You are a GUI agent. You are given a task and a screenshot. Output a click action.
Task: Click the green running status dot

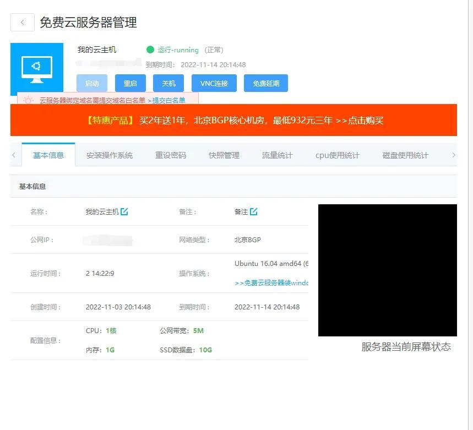click(x=150, y=50)
